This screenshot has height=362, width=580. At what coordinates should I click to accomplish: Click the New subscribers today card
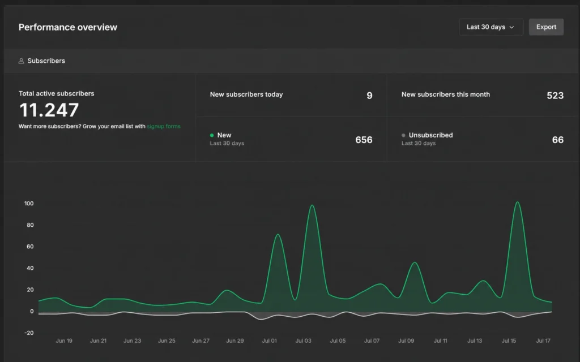[x=291, y=95]
